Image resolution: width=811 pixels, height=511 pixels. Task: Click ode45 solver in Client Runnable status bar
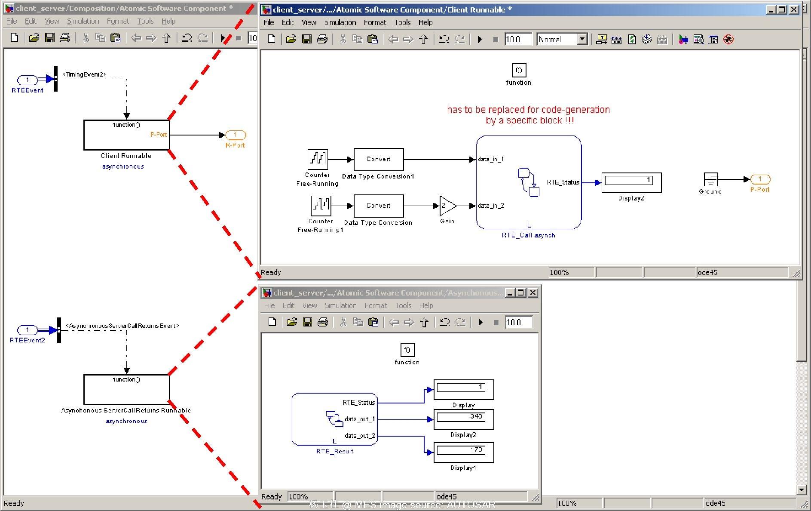click(x=742, y=272)
